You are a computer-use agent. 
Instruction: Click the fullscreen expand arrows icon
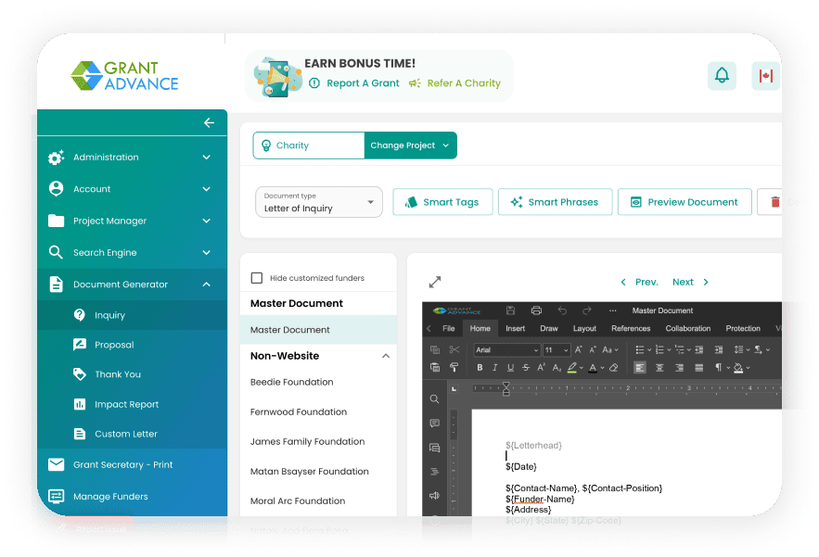[435, 282]
